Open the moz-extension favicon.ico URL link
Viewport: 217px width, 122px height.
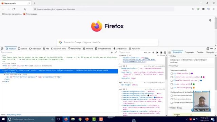click(139, 60)
